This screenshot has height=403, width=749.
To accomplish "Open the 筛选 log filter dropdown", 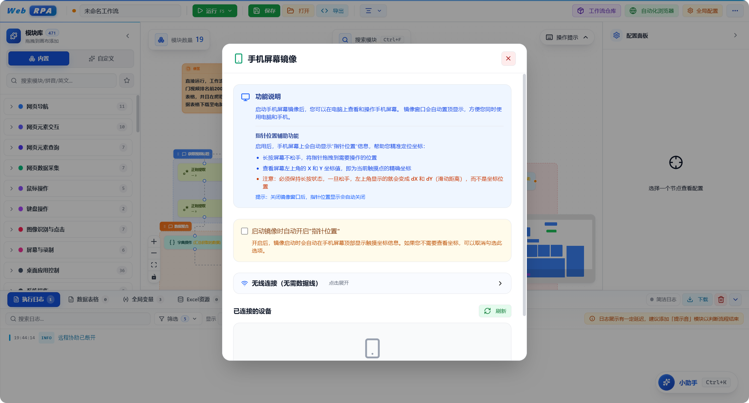I will pos(178,319).
